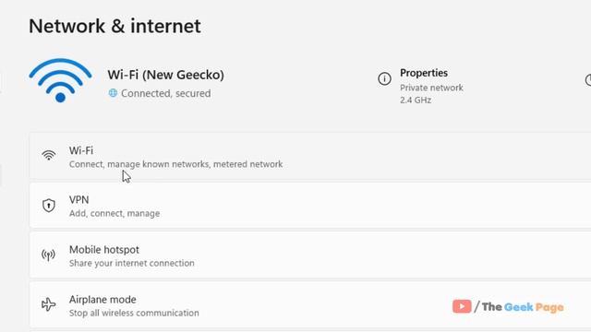Click the YouTube logo in the watermark

462,306
